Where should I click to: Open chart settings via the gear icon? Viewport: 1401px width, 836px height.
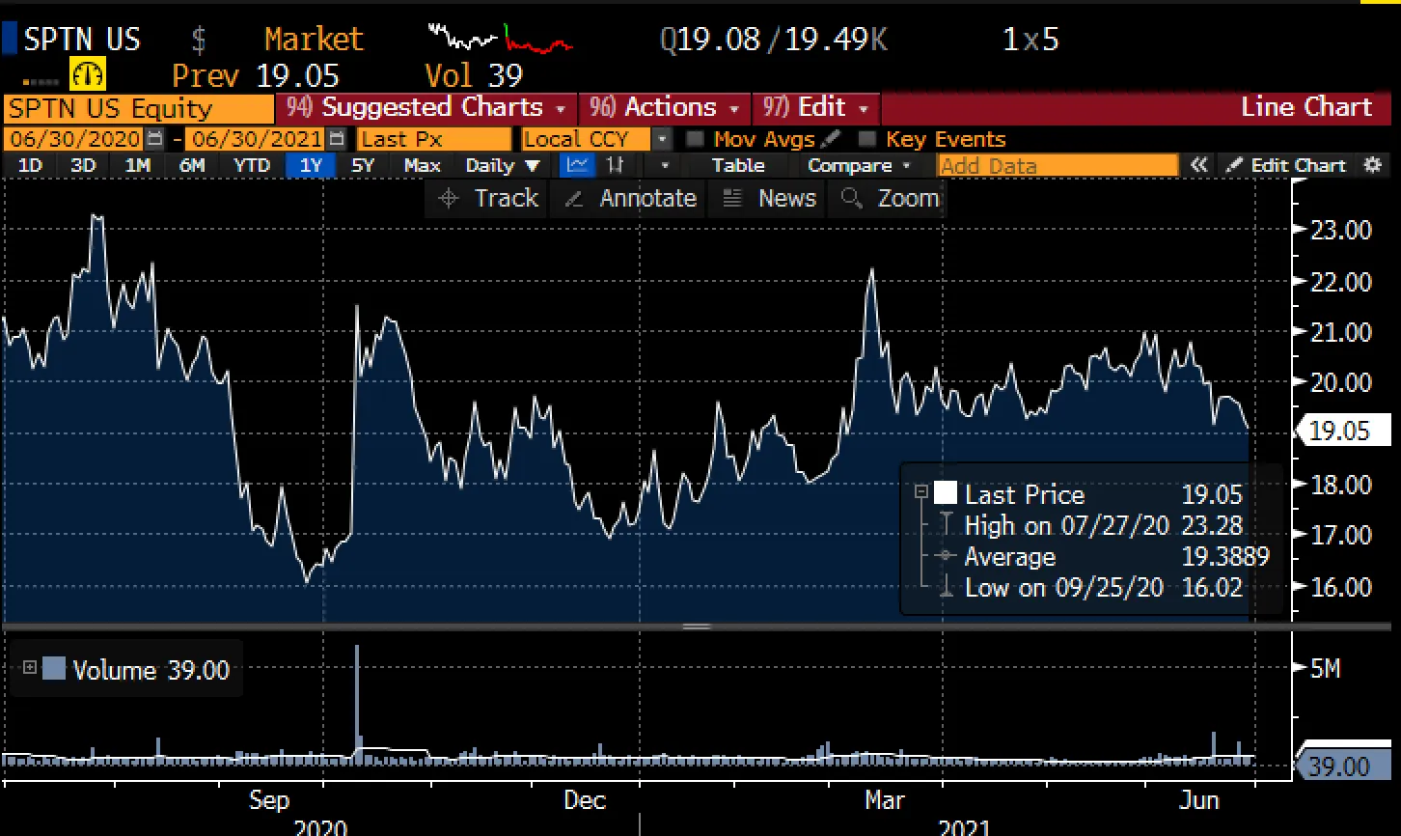click(x=1373, y=165)
